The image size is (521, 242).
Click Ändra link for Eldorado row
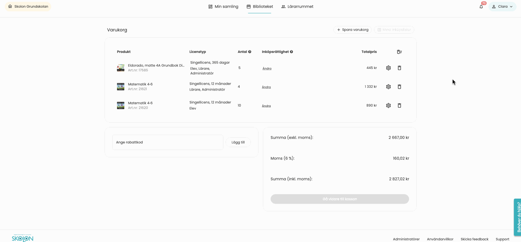coord(267,68)
